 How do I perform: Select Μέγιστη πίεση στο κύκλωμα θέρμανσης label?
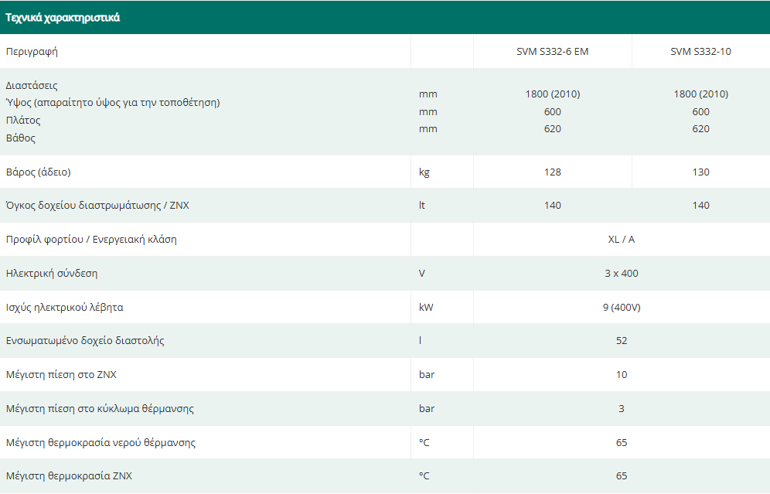[100, 408]
